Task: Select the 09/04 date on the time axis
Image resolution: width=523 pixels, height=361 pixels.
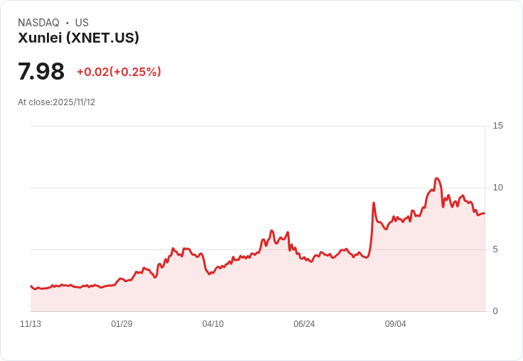Action: (x=396, y=324)
